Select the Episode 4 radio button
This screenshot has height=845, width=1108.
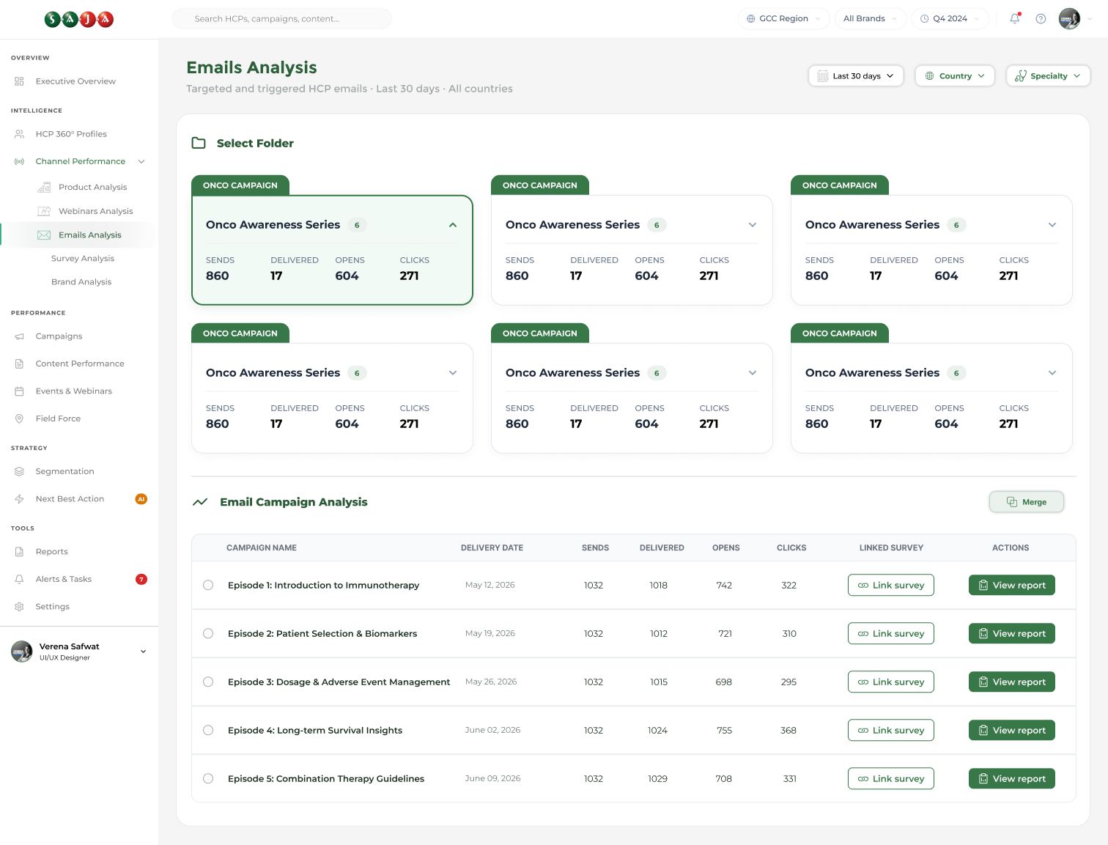click(x=208, y=730)
